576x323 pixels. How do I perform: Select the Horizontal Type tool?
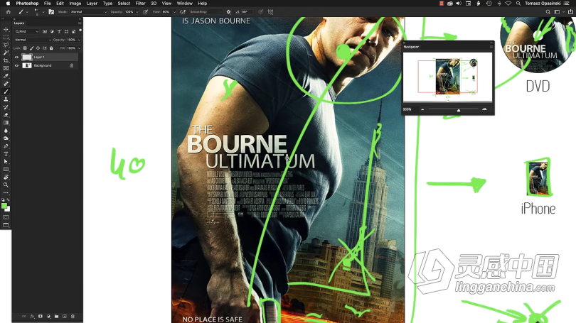click(6, 154)
